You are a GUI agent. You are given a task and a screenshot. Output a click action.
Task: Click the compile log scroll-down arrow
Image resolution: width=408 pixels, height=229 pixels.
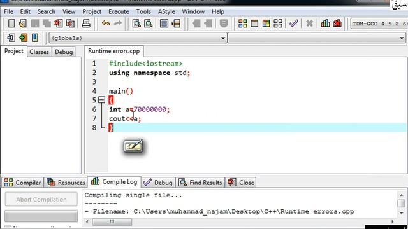(402, 212)
